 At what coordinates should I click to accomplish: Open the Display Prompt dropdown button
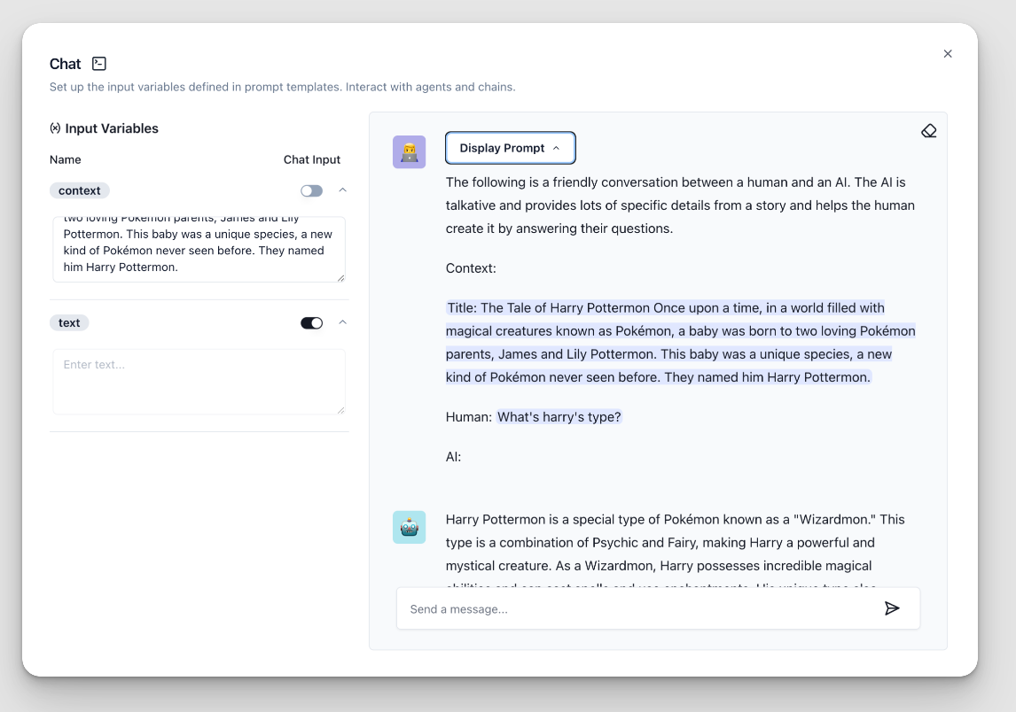click(x=510, y=148)
